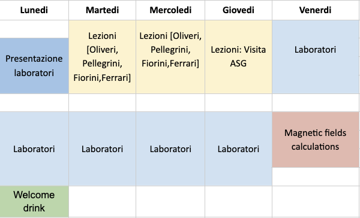Click the Mercoledi header cell

[170, 10]
